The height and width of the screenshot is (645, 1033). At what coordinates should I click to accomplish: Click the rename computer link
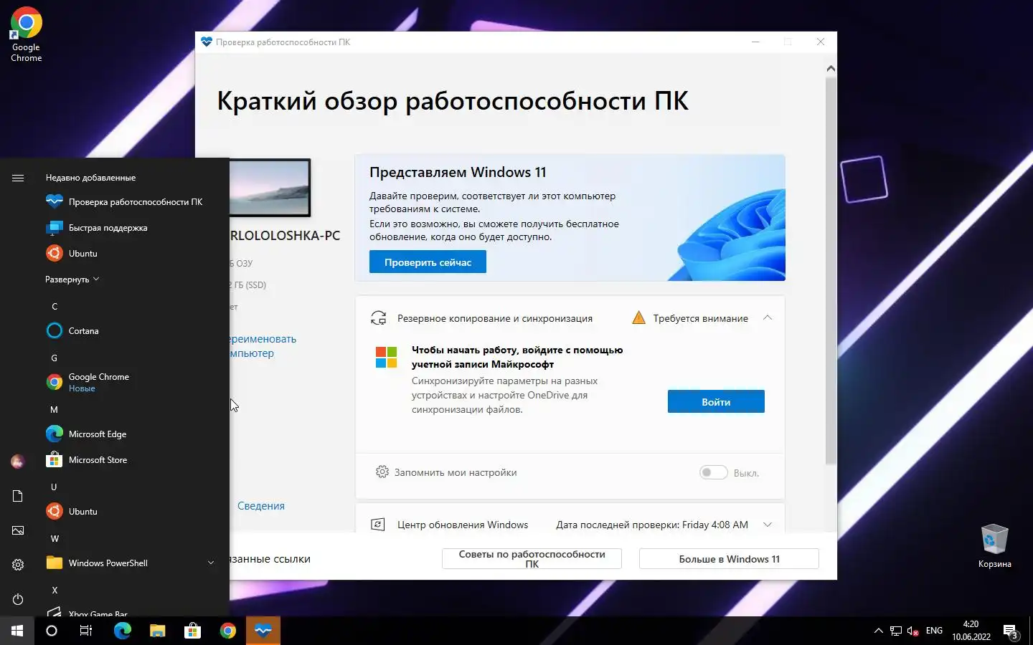(263, 346)
